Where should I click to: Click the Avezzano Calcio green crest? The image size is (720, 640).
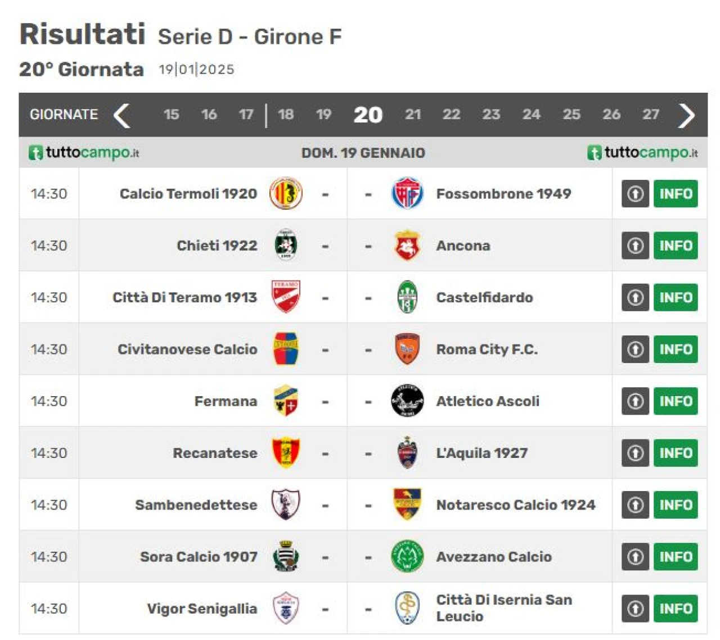click(407, 556)
